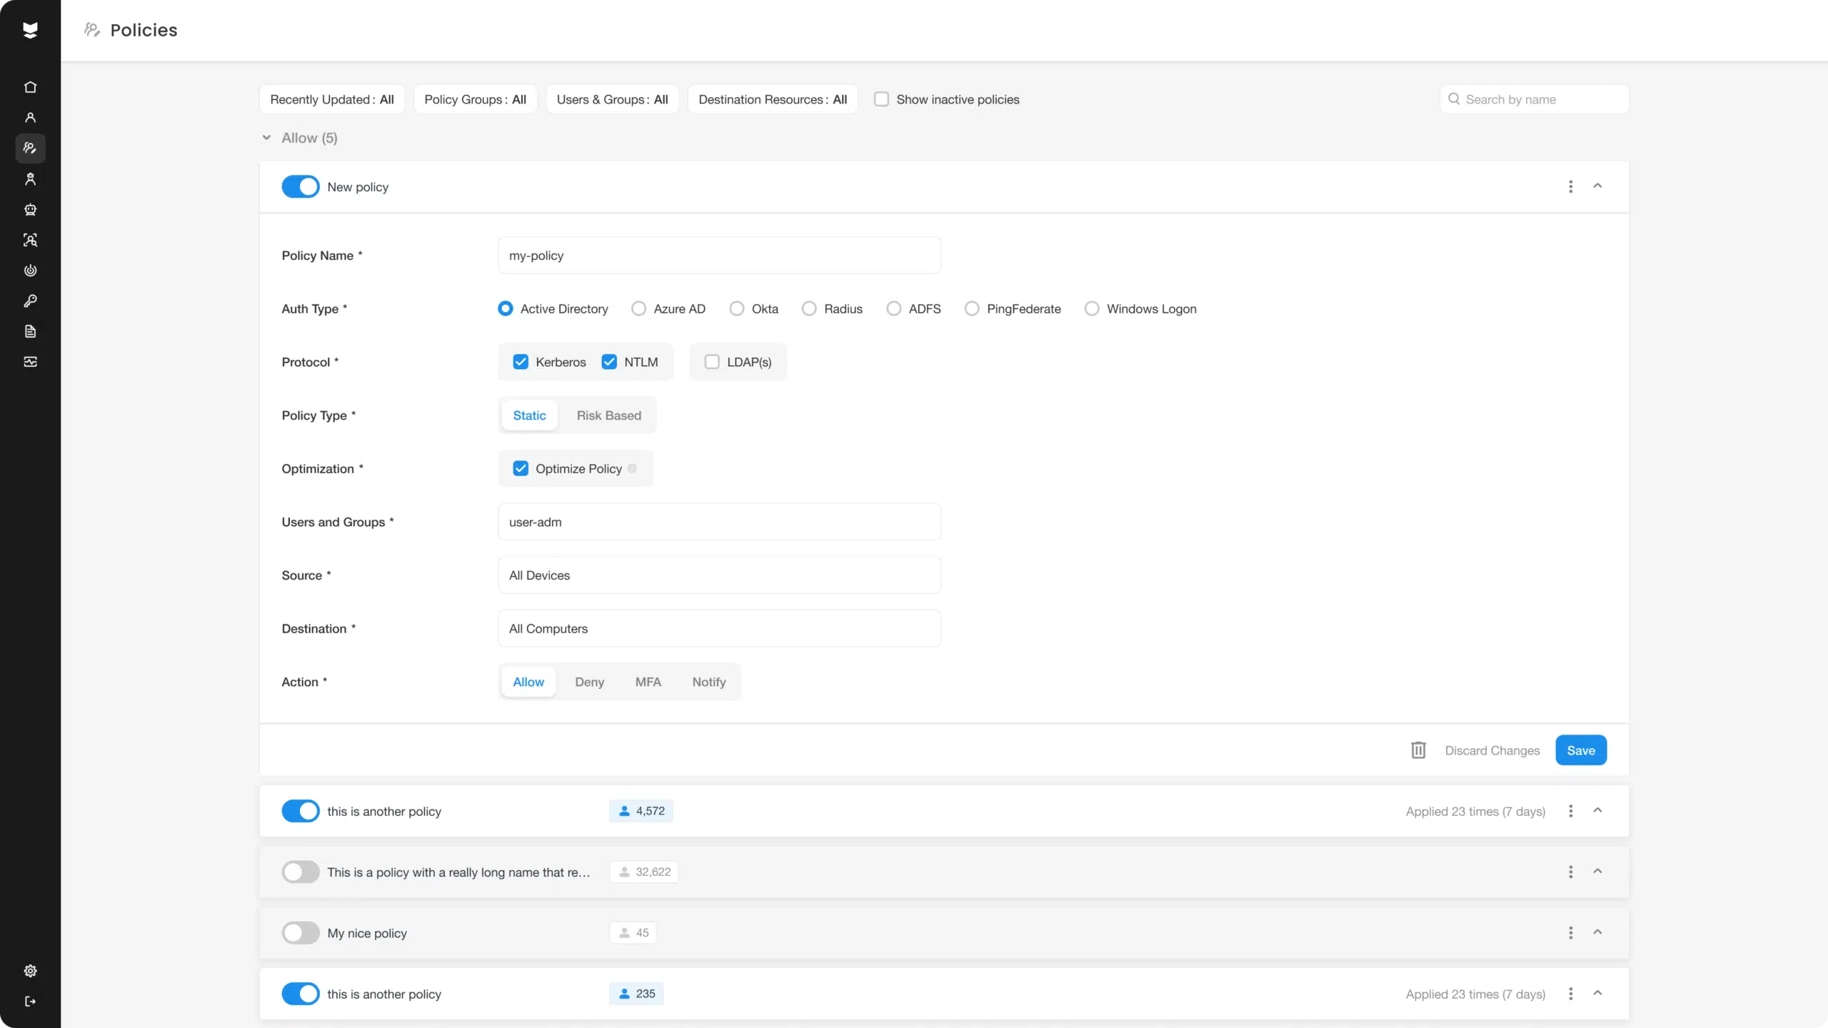Collapse the Allow (5) section
The width and height of the screenshot is (1828, 1028).
[x=266, y=138]
